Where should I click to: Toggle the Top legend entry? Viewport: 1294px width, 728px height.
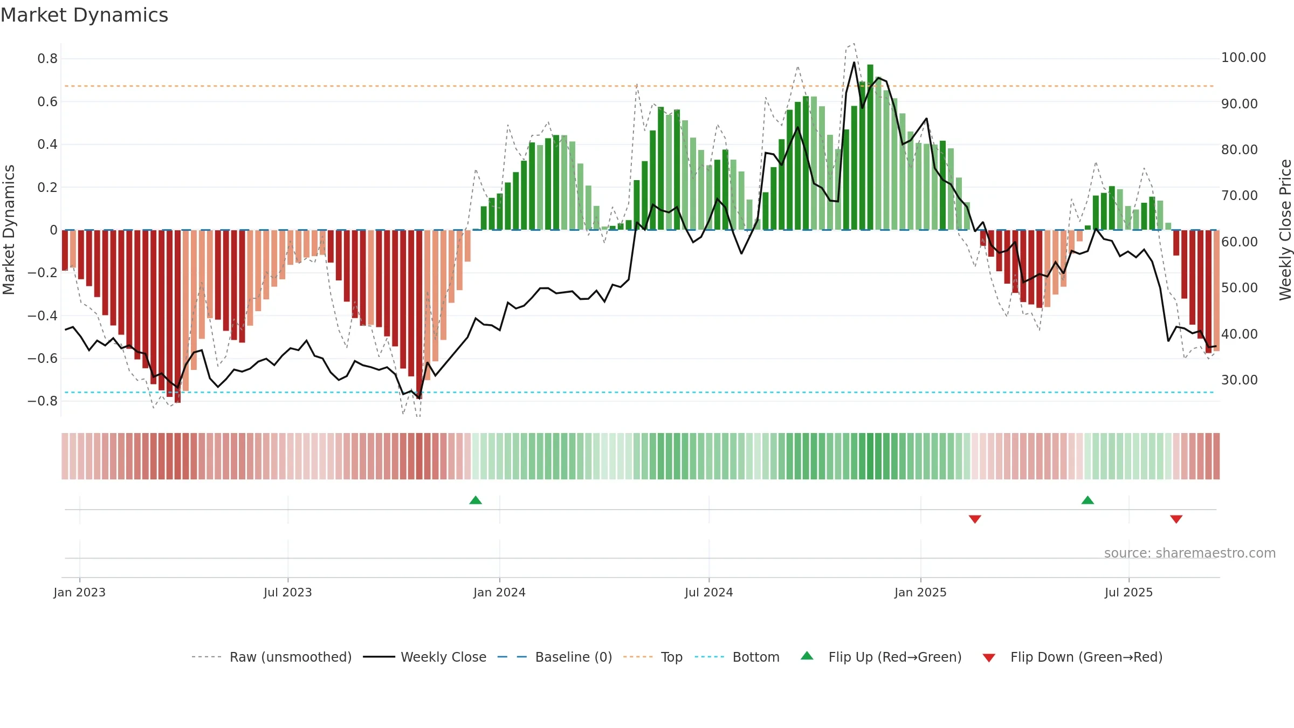click(x=653, y=657)
